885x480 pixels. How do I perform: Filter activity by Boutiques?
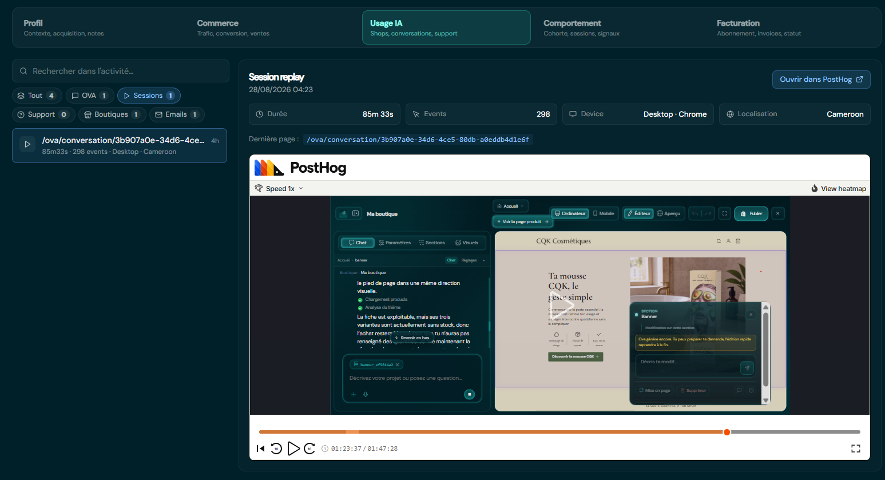pos(113,114)
